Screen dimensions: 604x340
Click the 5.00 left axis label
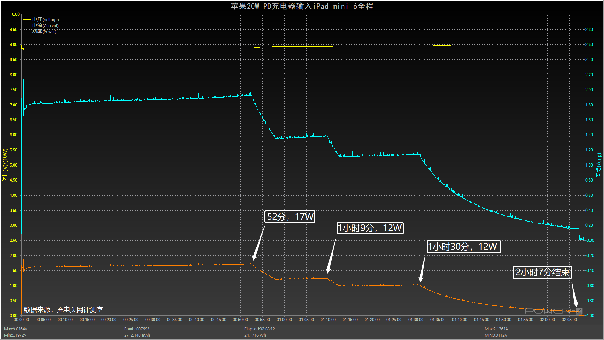pos(14,165)
